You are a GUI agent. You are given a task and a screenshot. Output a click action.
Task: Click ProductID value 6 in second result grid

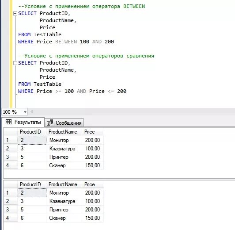[32, 218]
